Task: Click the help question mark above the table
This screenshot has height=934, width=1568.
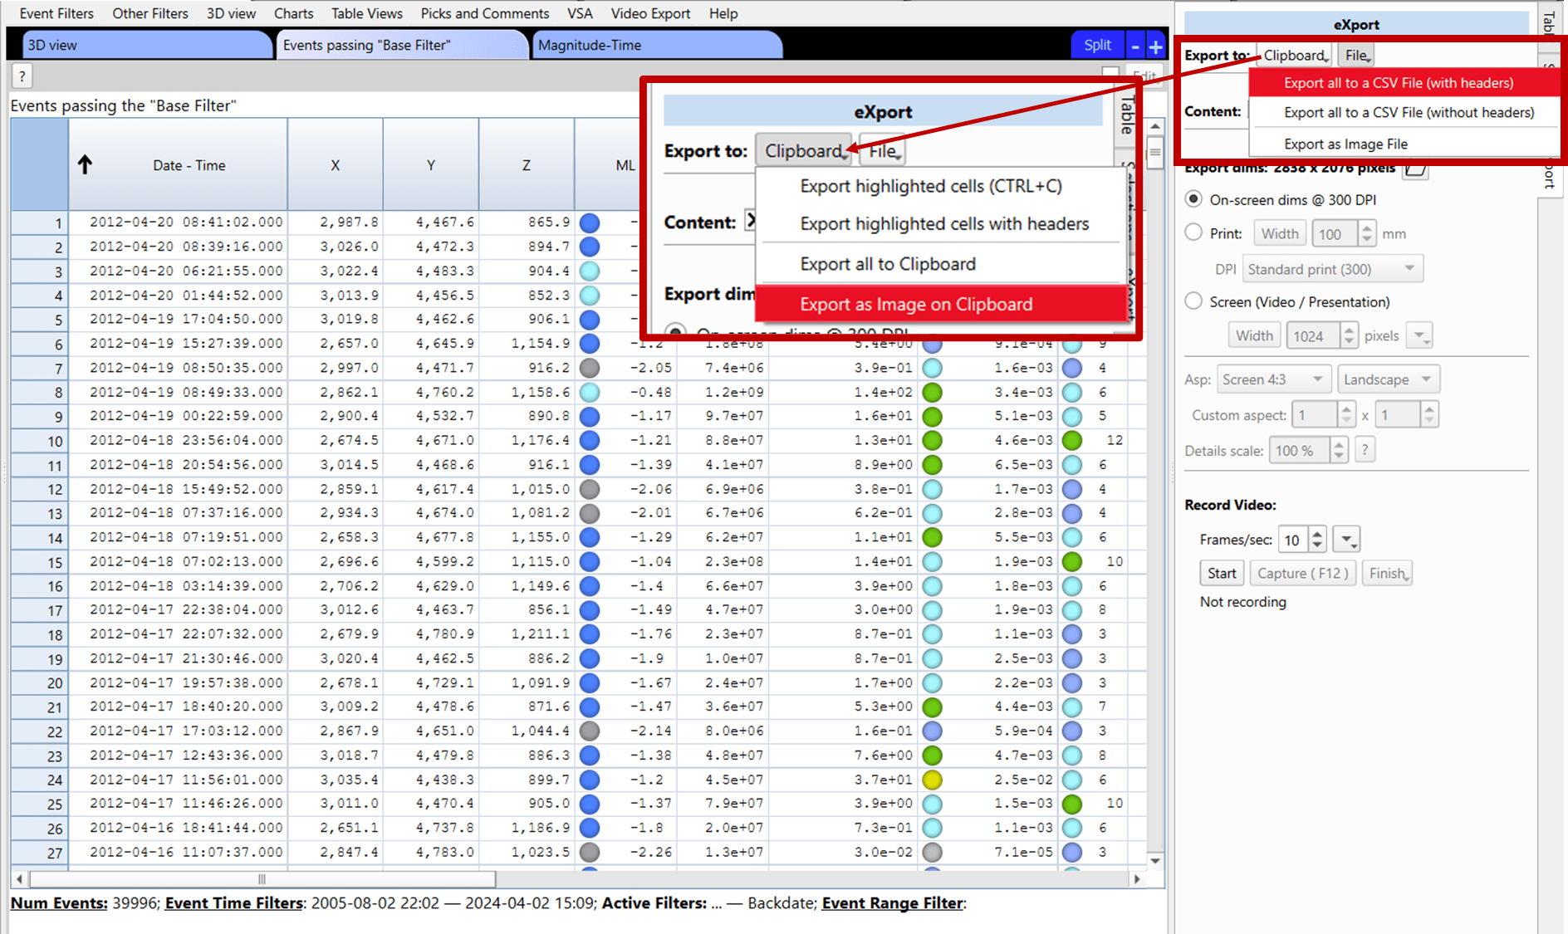Action: click(22, 76)
